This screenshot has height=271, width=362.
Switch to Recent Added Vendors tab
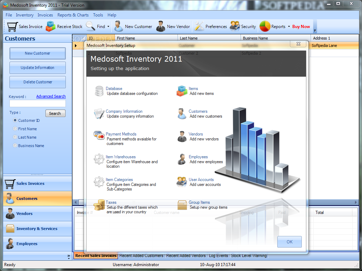pos(186,256)
